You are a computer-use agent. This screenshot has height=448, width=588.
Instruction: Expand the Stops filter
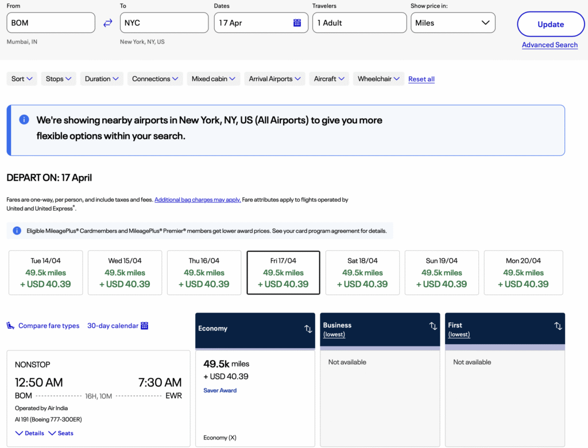pos(58,79)
